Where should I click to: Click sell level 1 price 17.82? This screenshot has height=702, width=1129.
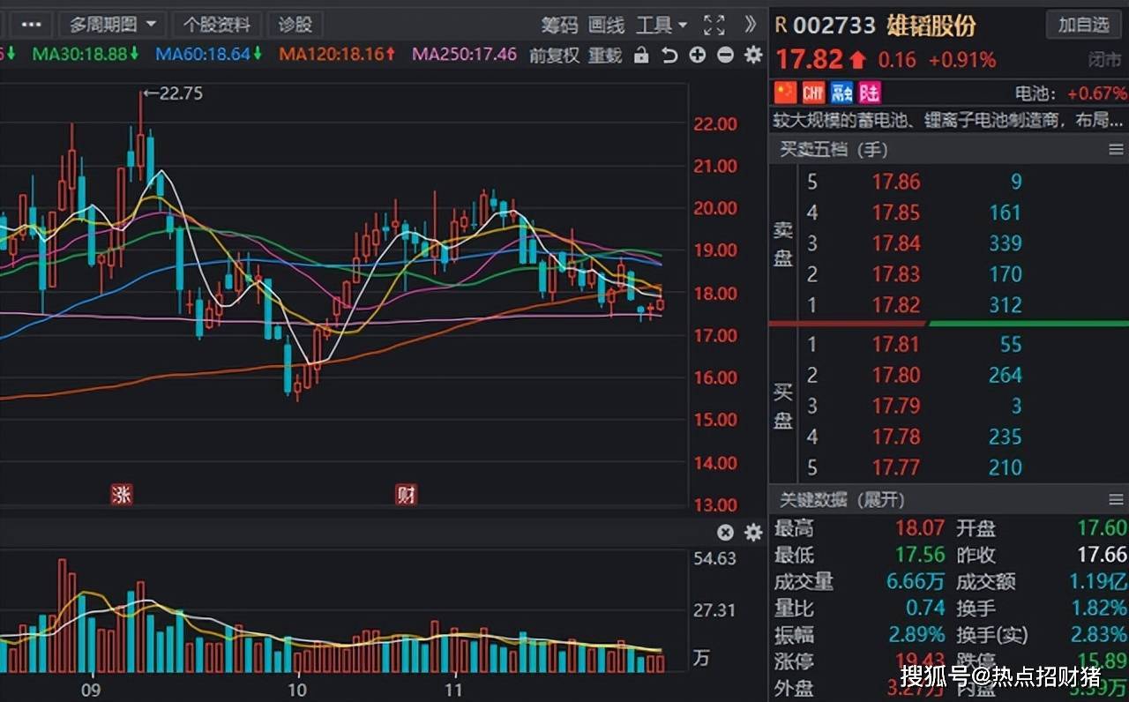point(896,305)
